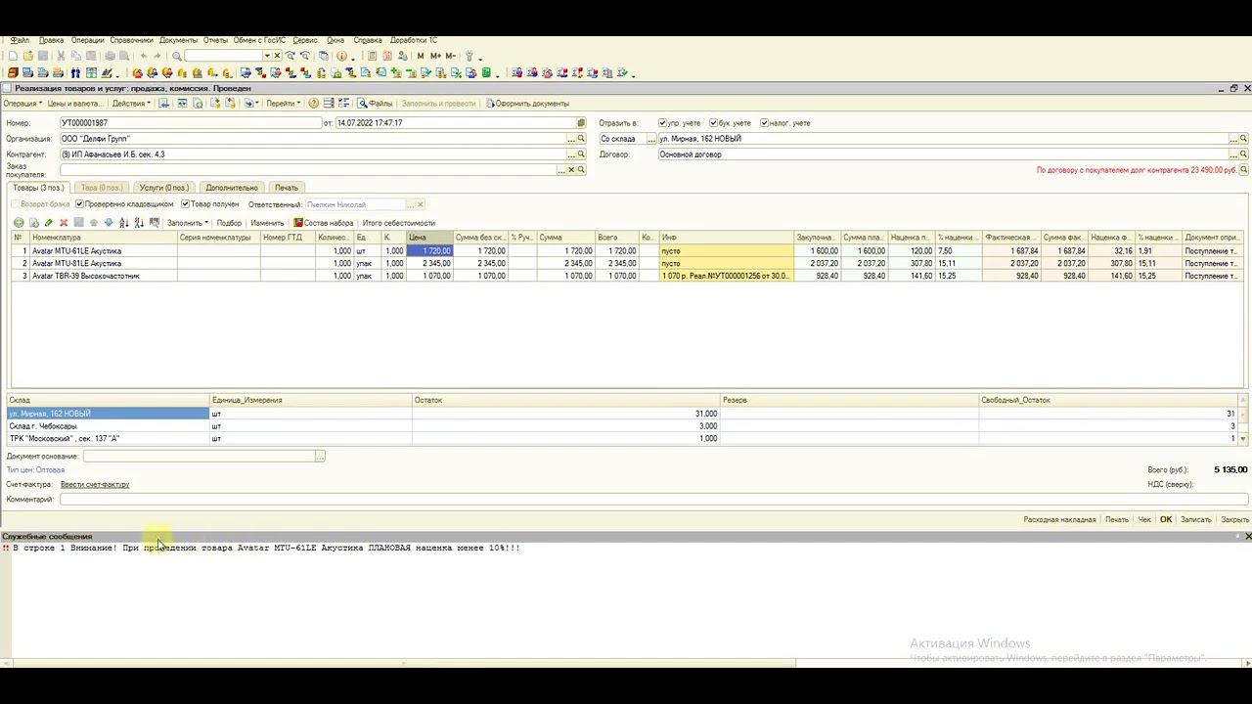The height and width of the screenshot is (704, 1252).
Task: Select the Avatar TBR-39 Высокочастотник row
Action: pyautogui.click(x=626, y=276)
